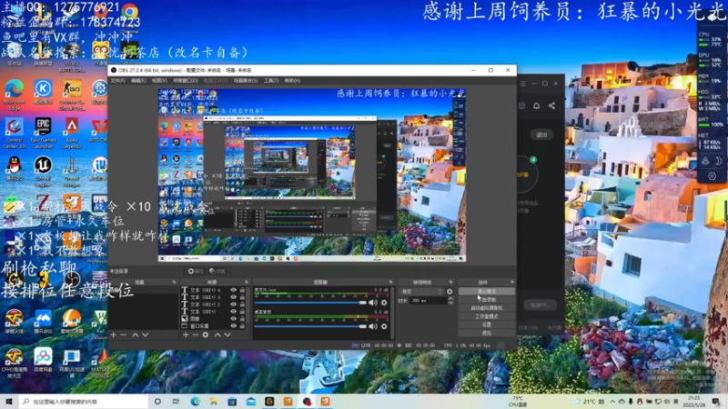Open the 桌面音频 audio settings gear

384,326
